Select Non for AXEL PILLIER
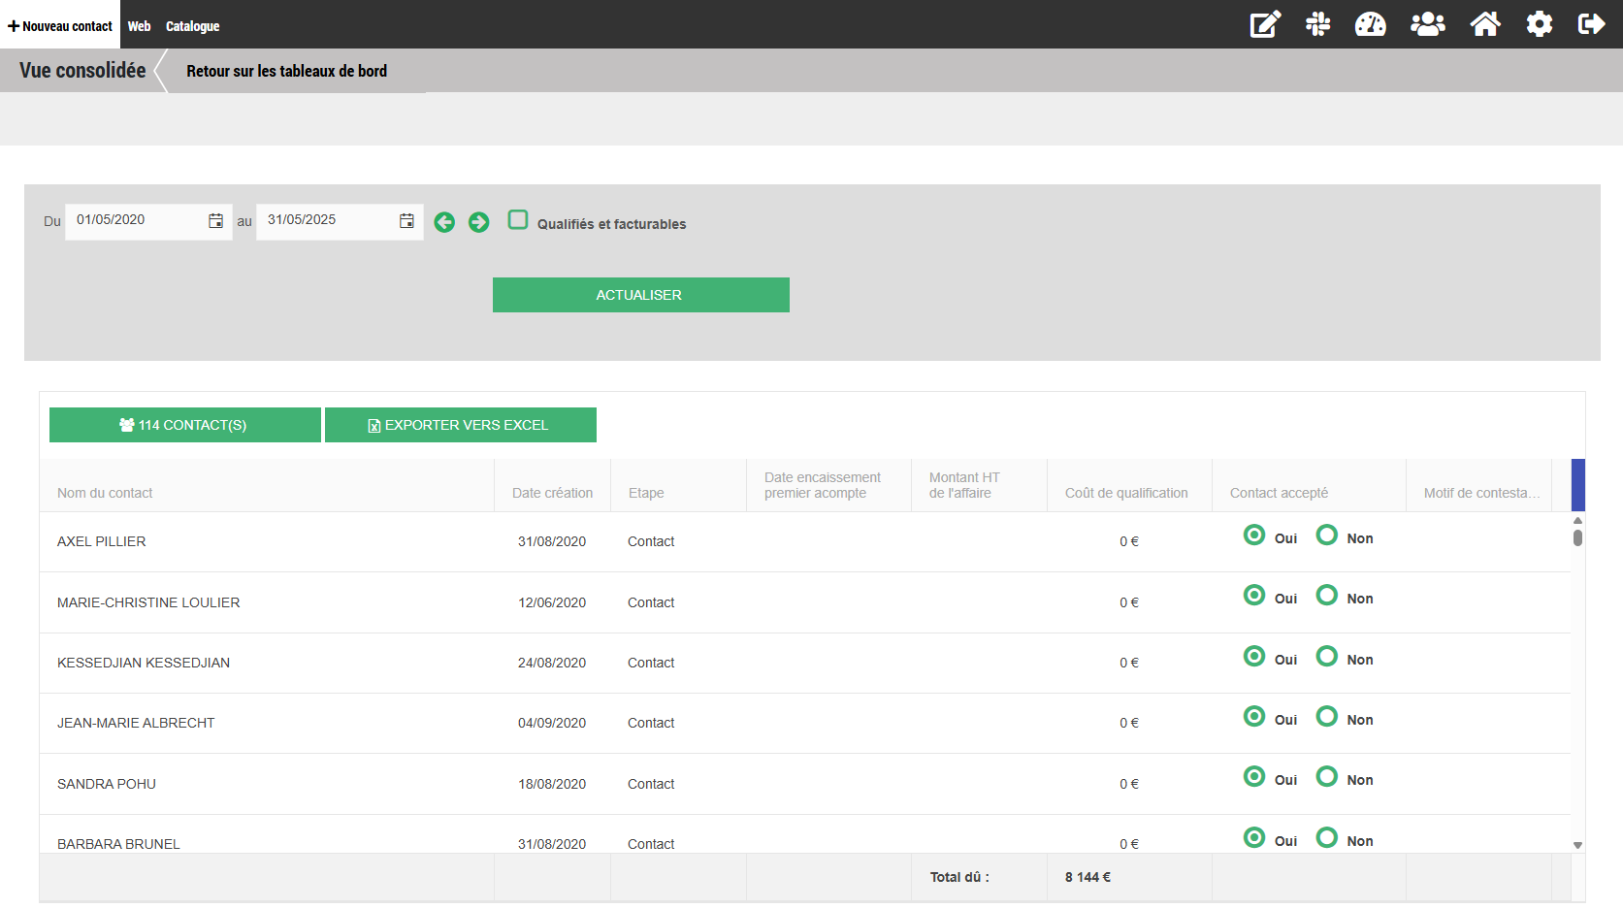The height and width of the screenshot is (909, 1623). pyautogui.click(x=1326, y=536)
